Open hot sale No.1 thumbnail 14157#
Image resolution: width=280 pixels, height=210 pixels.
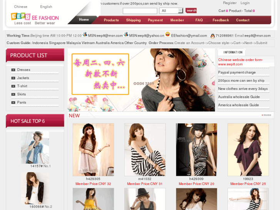point(35,148)
